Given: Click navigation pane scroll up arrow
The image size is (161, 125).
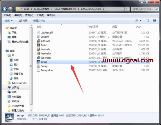Looking at the screenshot, I should click(31, 26).
